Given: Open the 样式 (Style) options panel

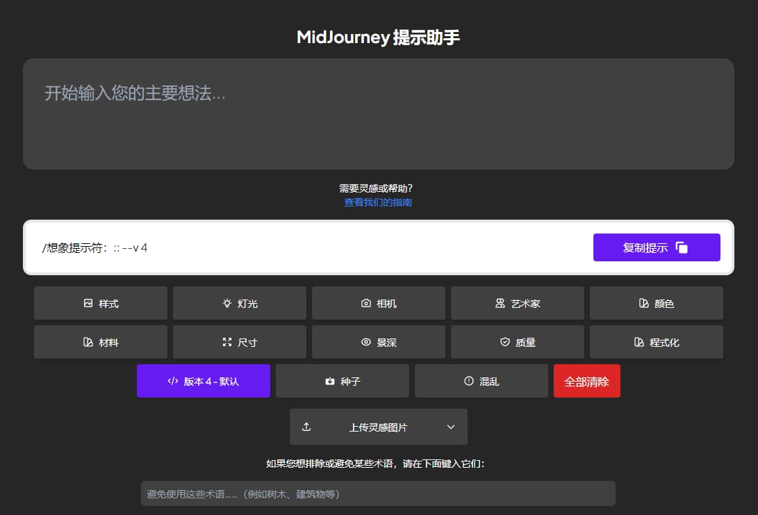Looking at the screenshot, I should pyautogui.click(x=100, y=303).
